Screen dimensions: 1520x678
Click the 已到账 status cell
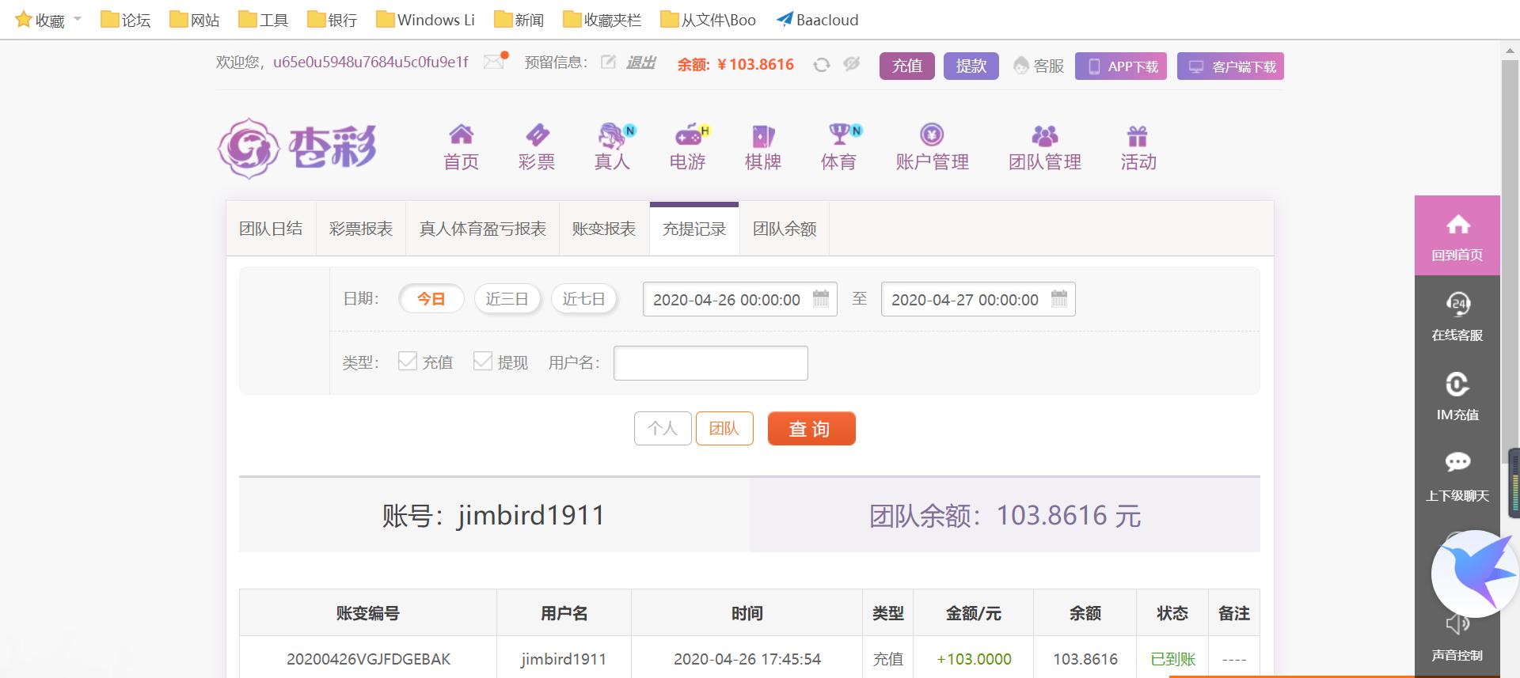coord(1172,658)
